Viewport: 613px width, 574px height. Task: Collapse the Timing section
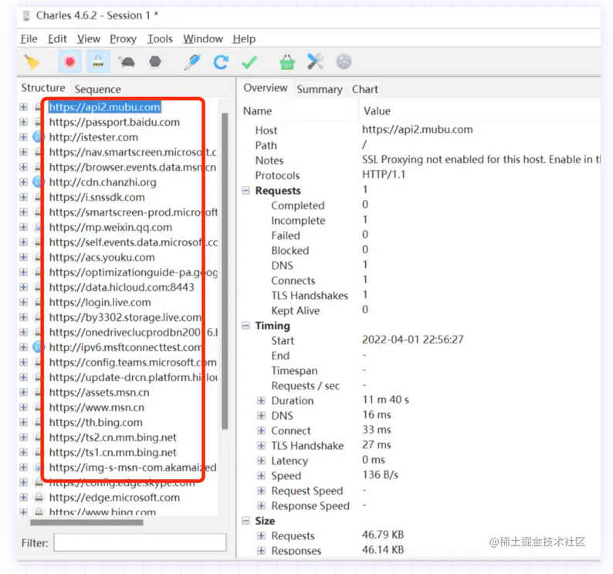click(x=246, y=326)
